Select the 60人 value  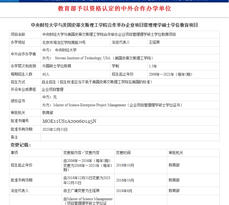[46, 74]
